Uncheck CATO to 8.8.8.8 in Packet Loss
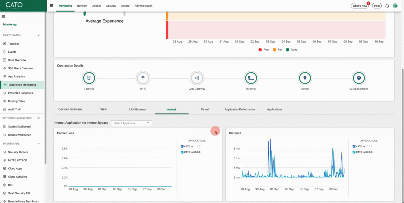Viewport: 404px width, 203px height. pos(182,152)
